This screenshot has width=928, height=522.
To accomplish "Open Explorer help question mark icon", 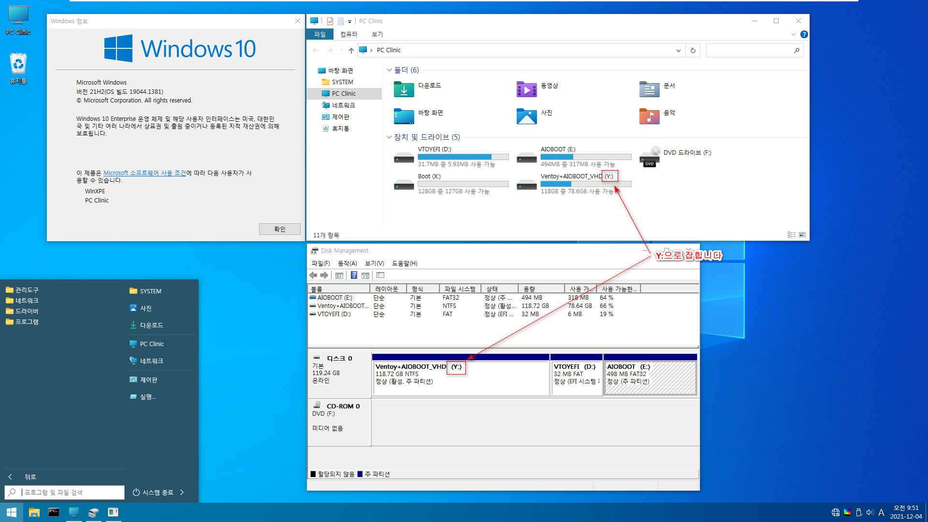I will 804,34.
